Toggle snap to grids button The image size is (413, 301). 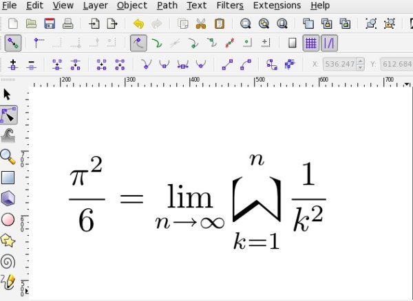tap(311, 43)
